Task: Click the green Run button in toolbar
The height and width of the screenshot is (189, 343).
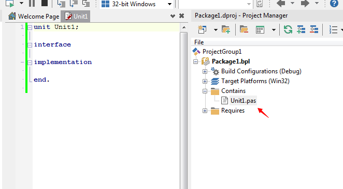Action: pyautogui.click(x=10, y=3)
